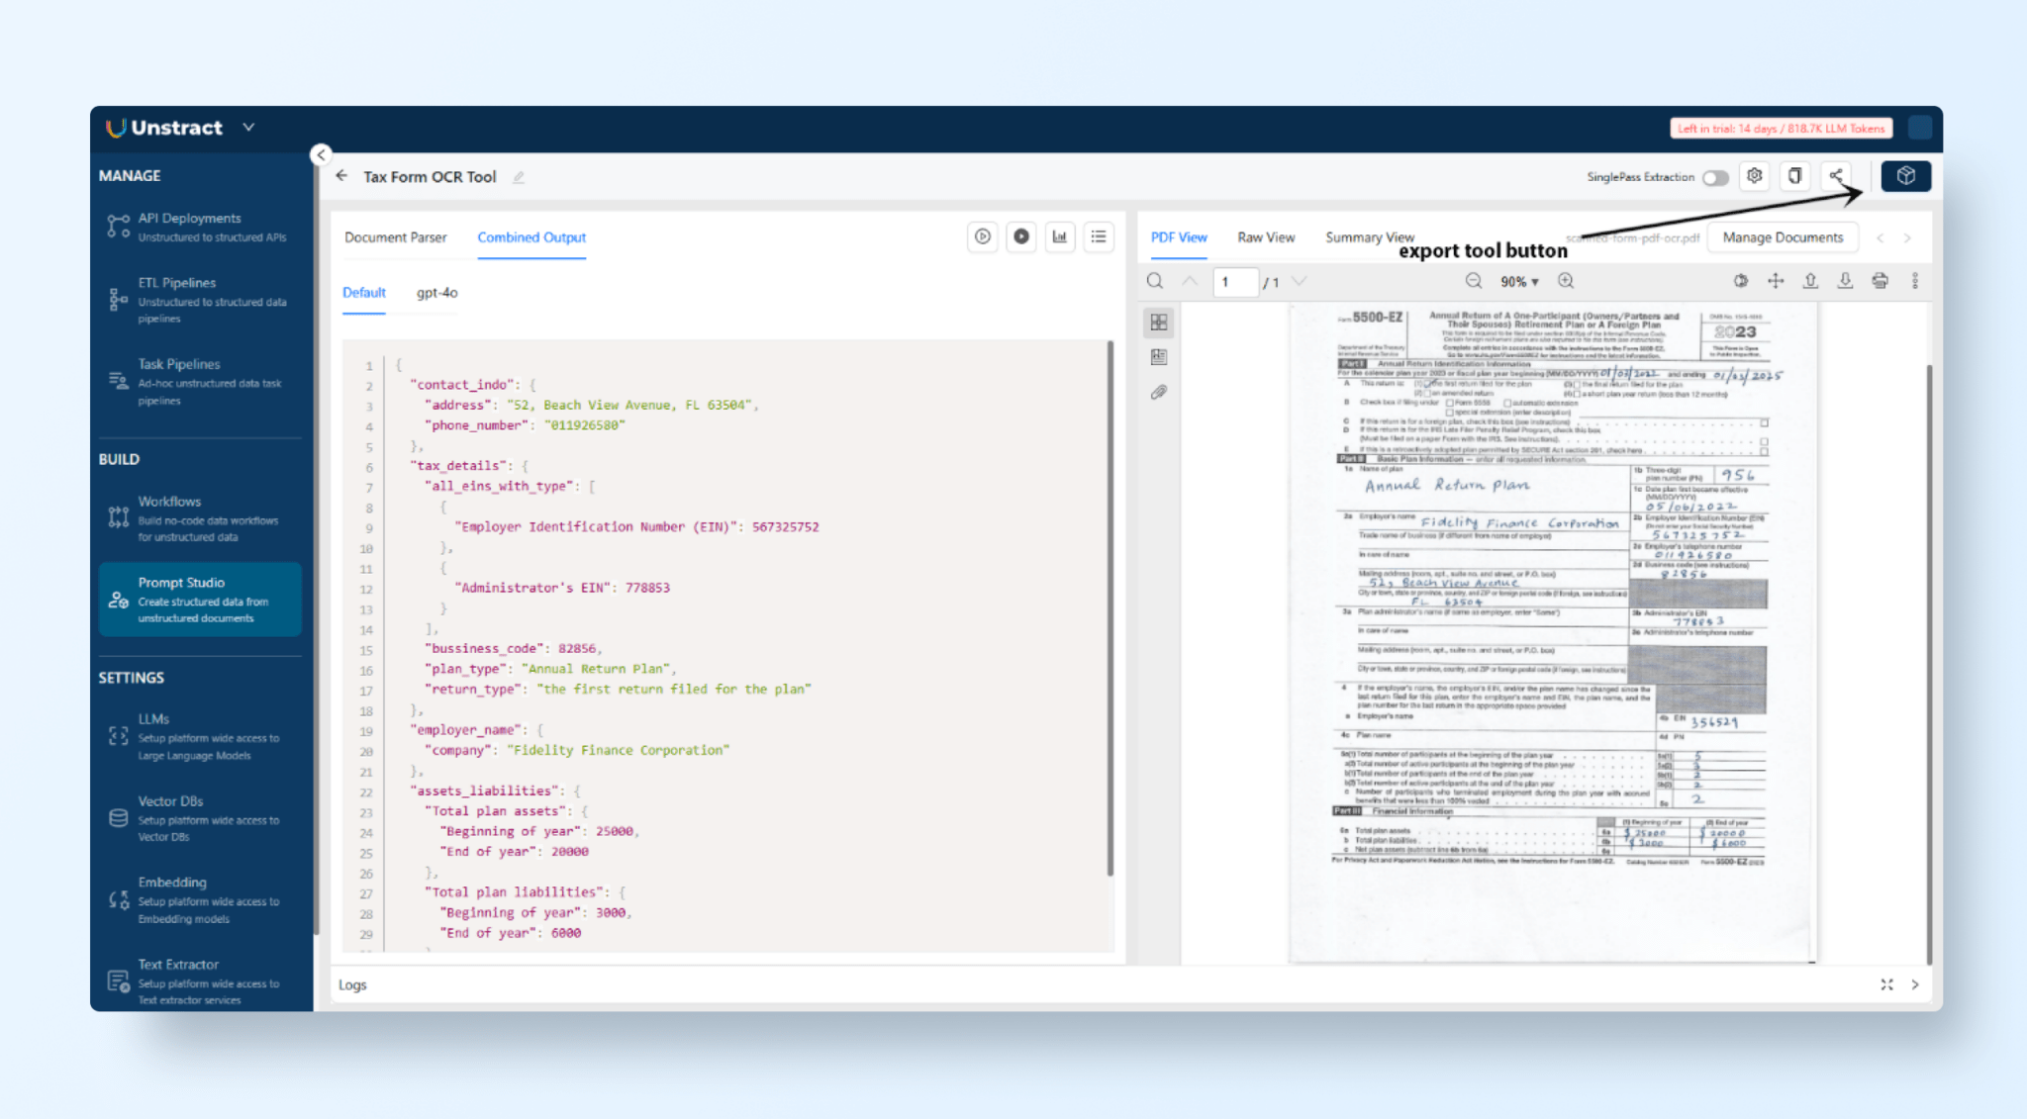2027x1119 pixels.
Task: Click the Manage Documents button
Action: [x=1782, y=237]
